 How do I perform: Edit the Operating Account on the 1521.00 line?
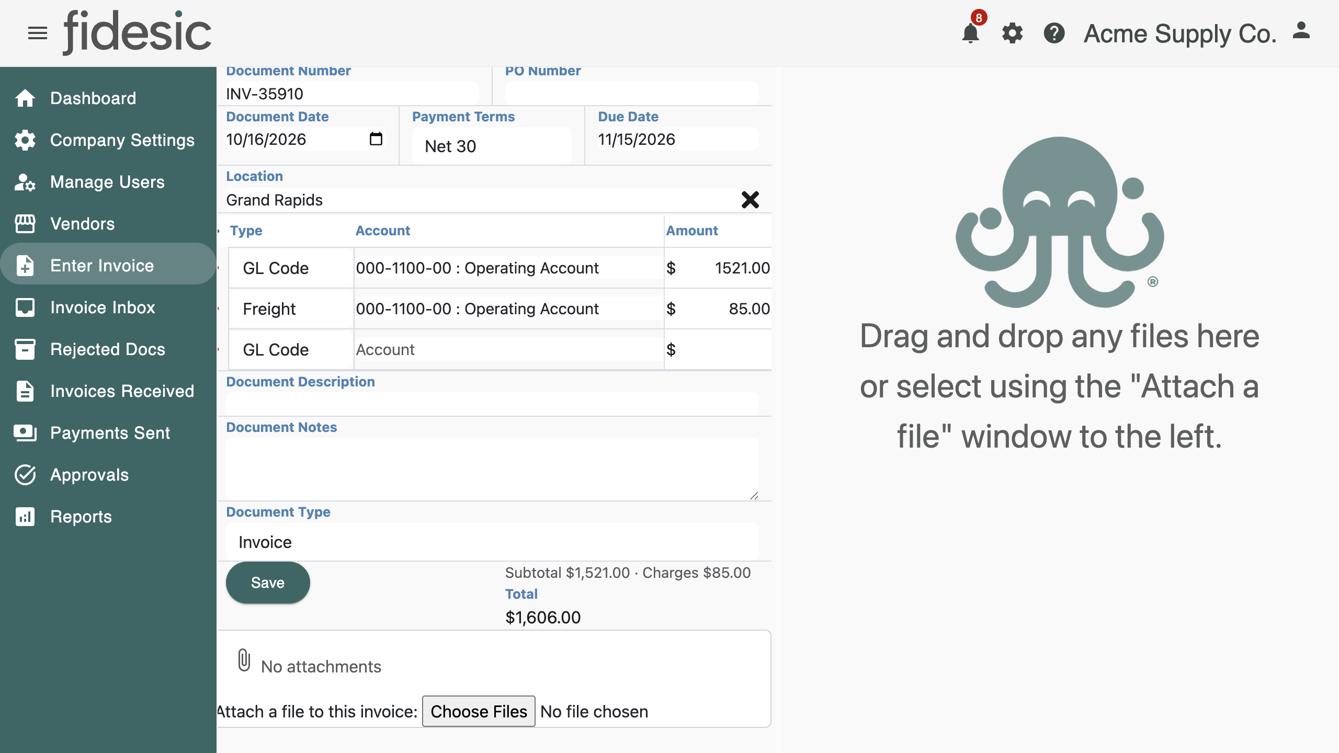[508, 268]
